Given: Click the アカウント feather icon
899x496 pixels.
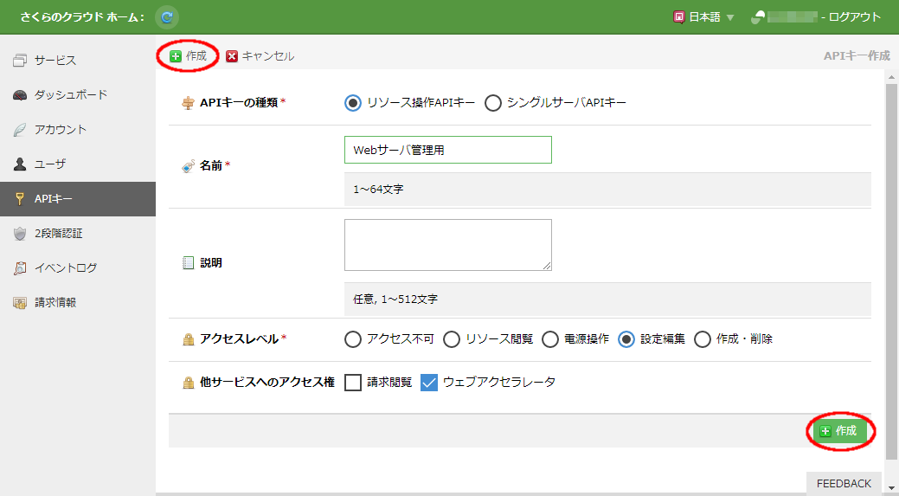Looking at the screenshot, I should coord(20,130).
